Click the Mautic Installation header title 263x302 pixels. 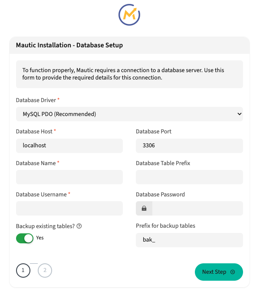coord(69,45)
